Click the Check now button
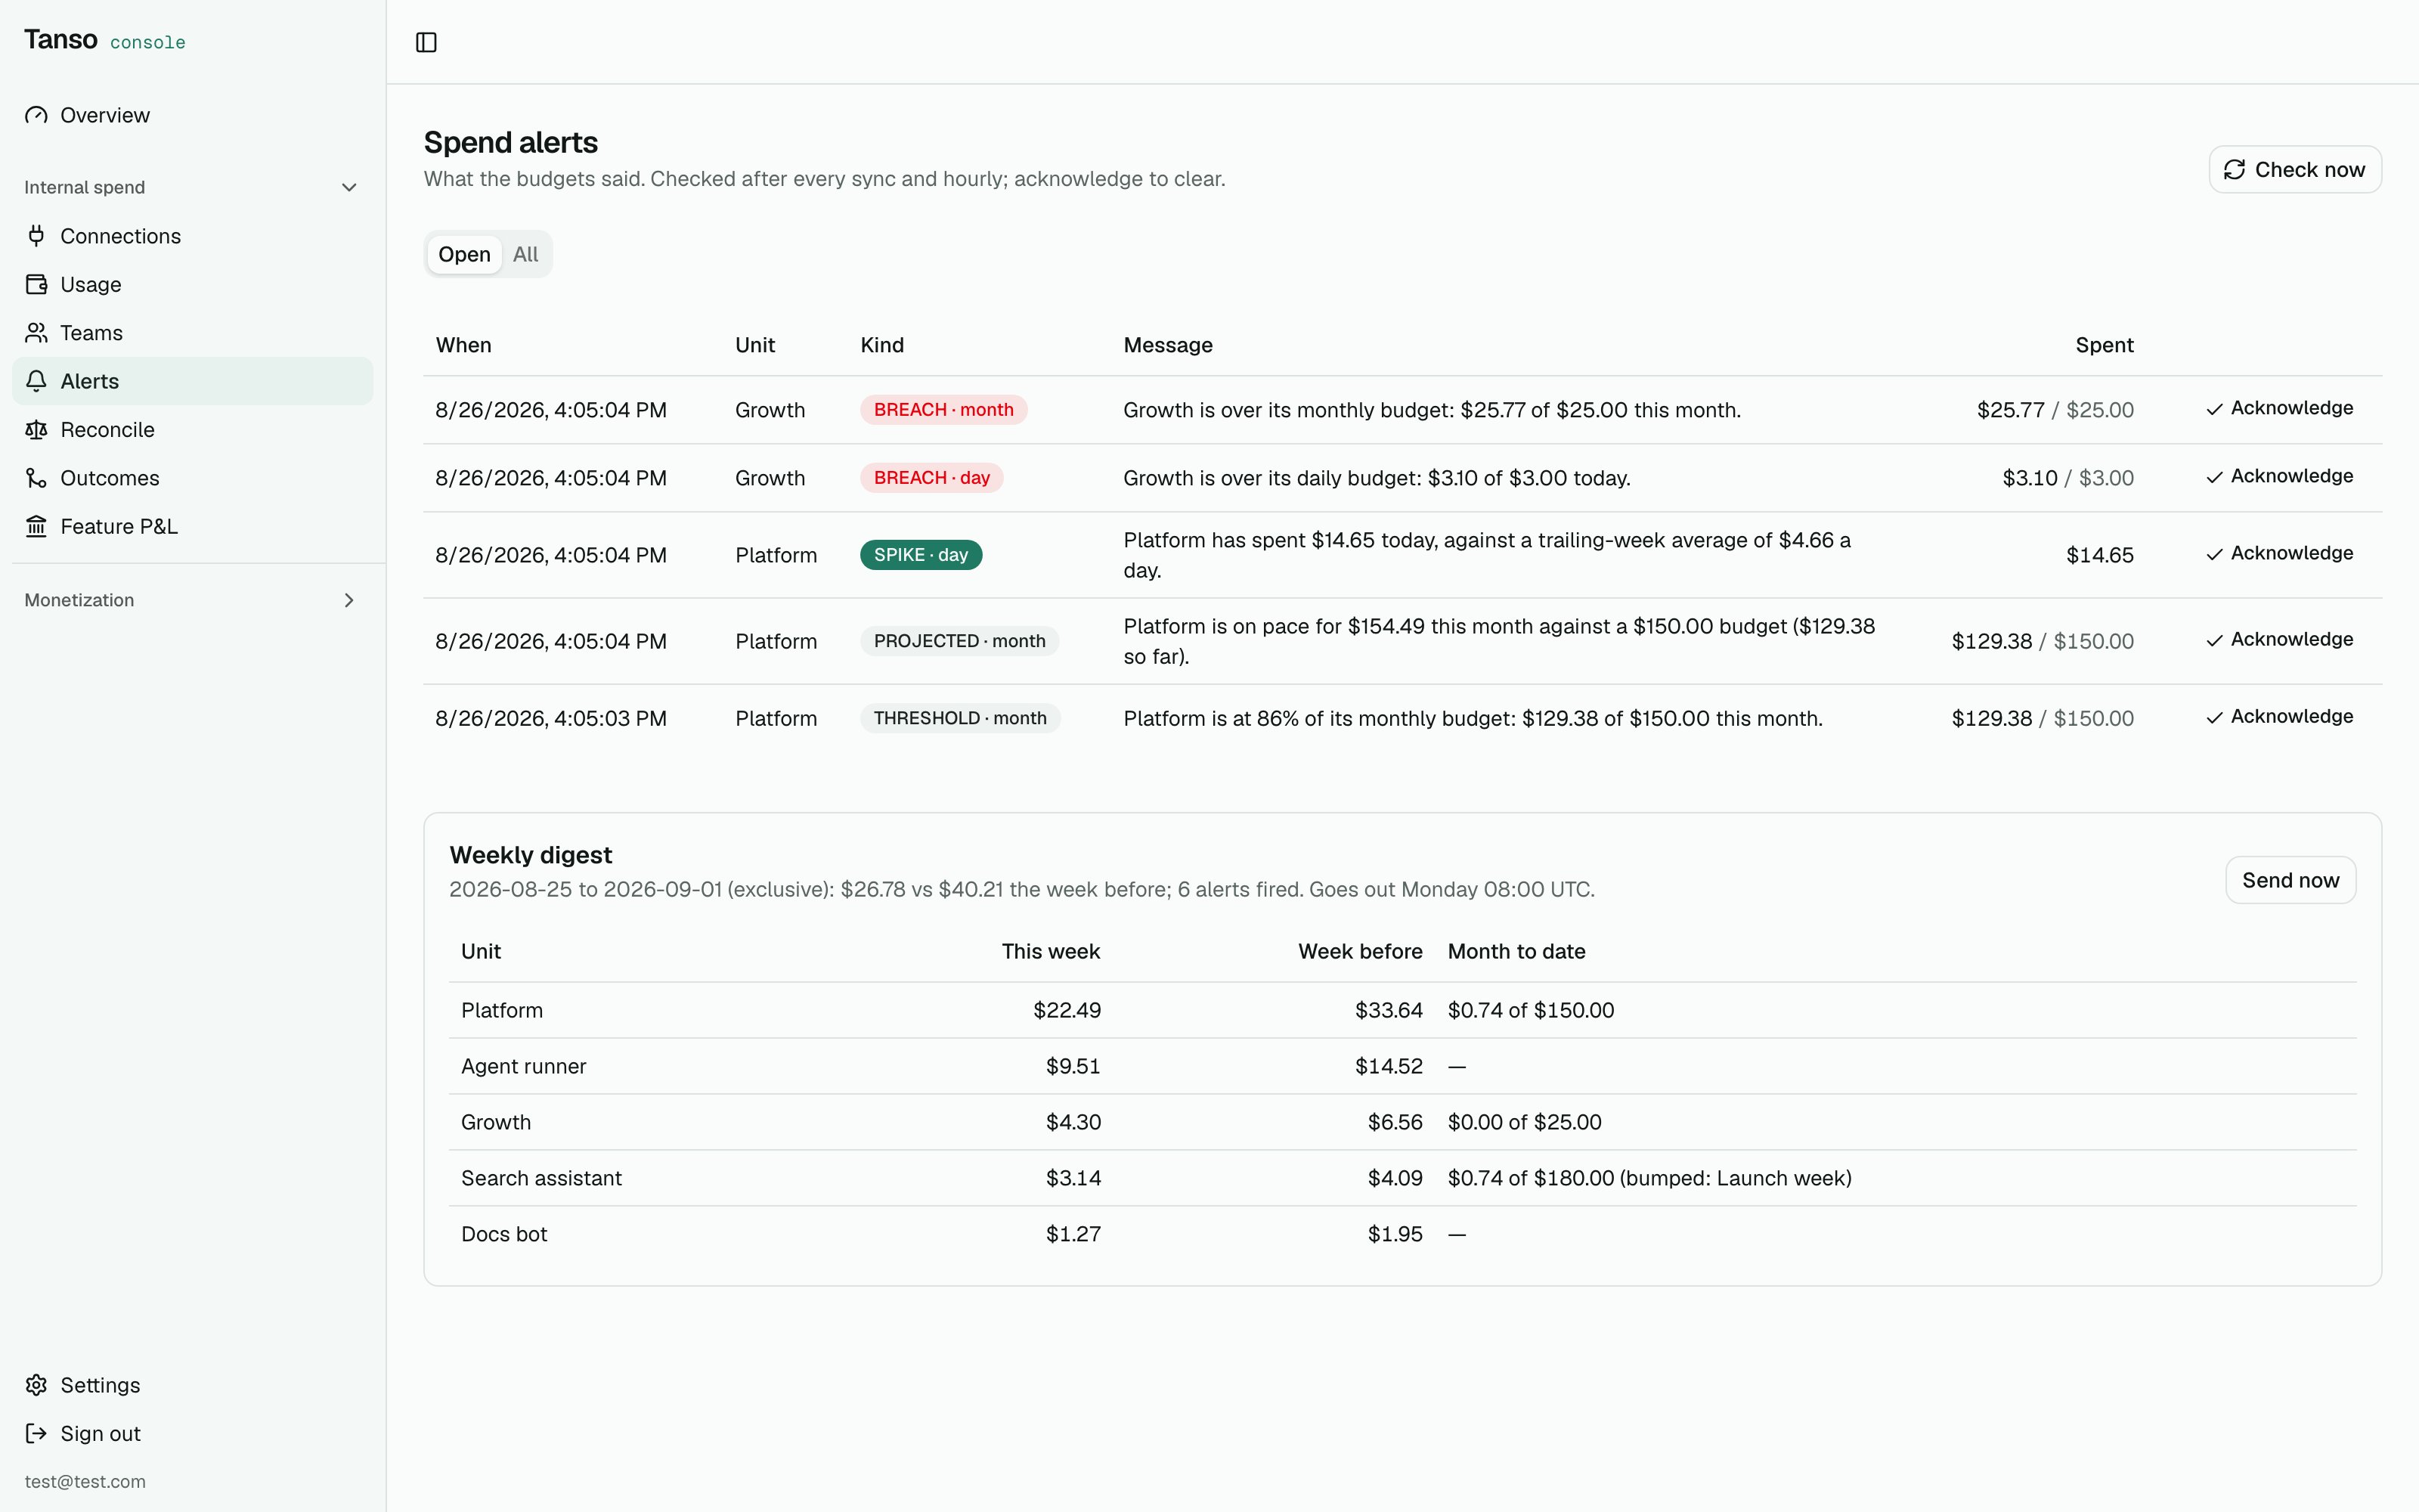Image resolution: width=2419 pixels, height=1512 pixels. click(2295, 170)
